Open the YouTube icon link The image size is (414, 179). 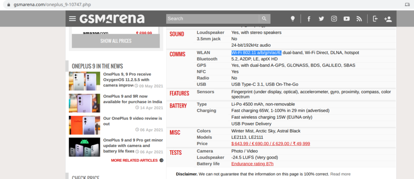346,19
